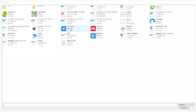Select GIF 2020-7-23 16-31-17 file

pos(102,21)
